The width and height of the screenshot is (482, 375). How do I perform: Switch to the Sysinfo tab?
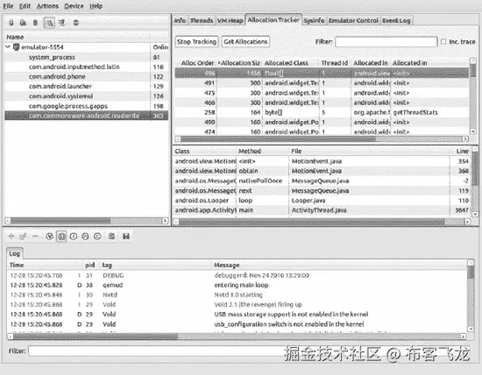(x=314, y=21)
